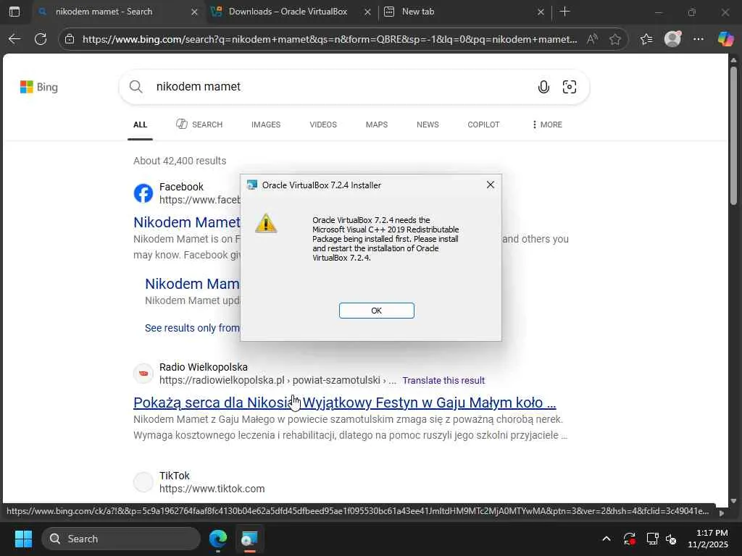
Task: Select the IMAGES tab
Action: [x=266, y=125]
